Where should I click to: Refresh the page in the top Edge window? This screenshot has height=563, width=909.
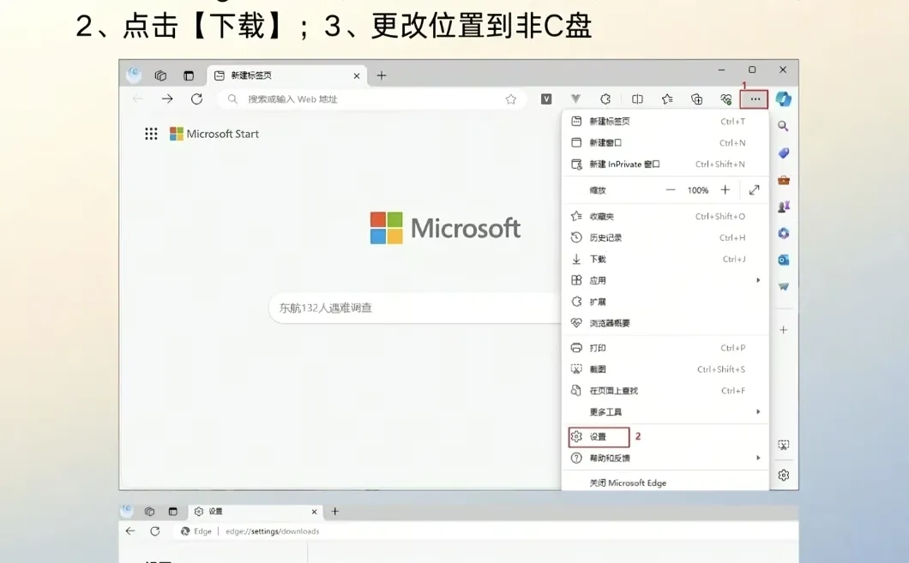[196, 99]
